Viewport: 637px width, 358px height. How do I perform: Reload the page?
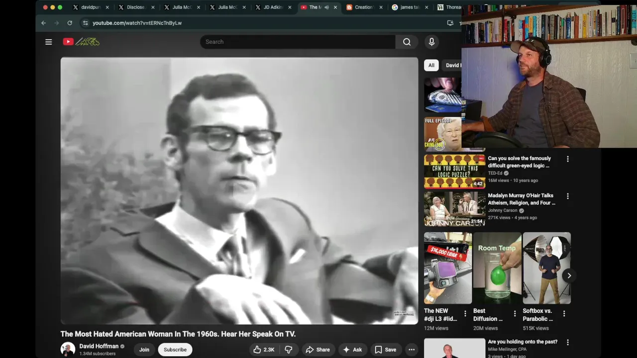[x=70, y=23]
